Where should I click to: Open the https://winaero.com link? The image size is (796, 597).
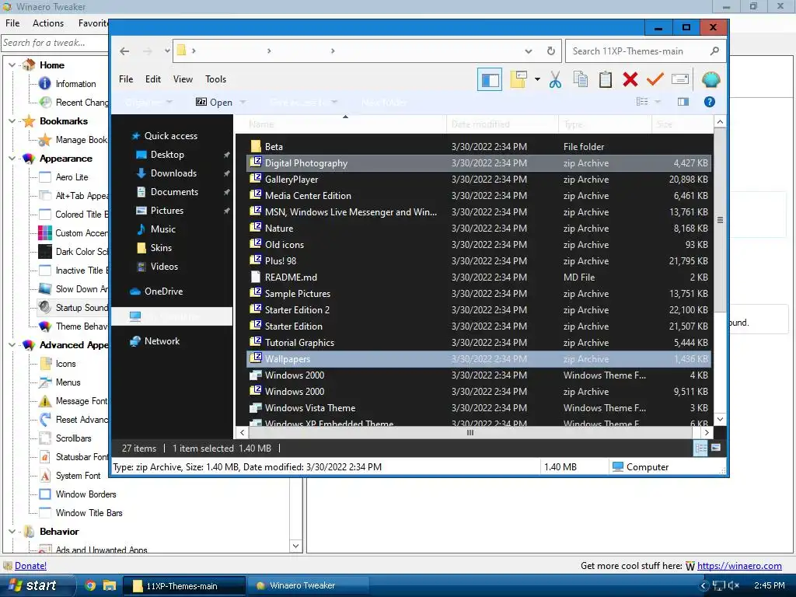pos(739,566)
